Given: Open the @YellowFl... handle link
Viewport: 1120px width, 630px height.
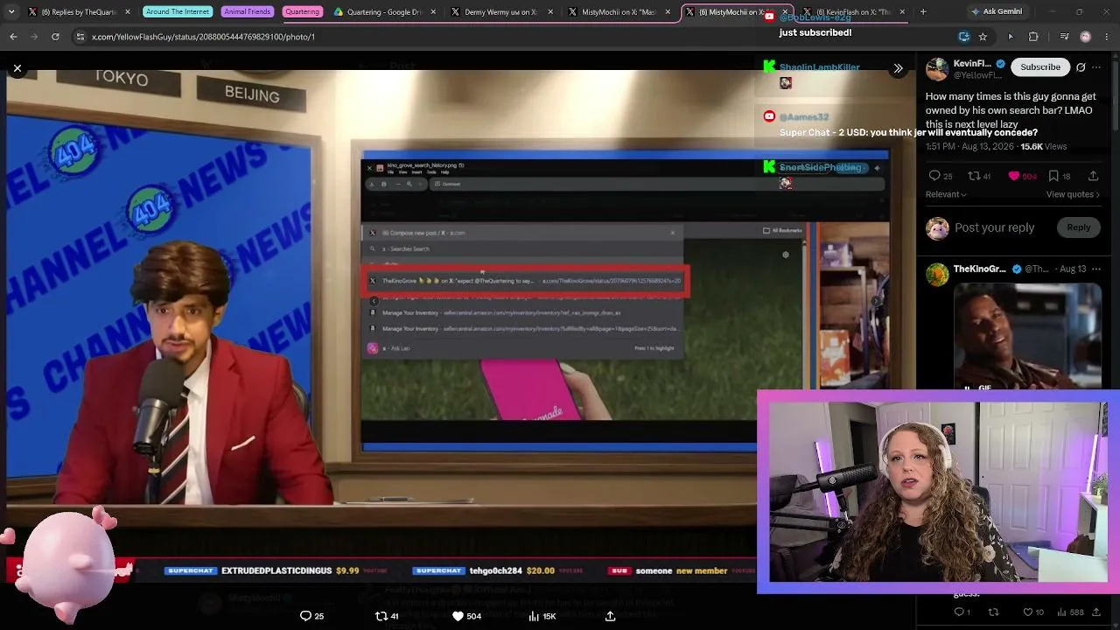Looking at the screenshot, I should (977, 75).
